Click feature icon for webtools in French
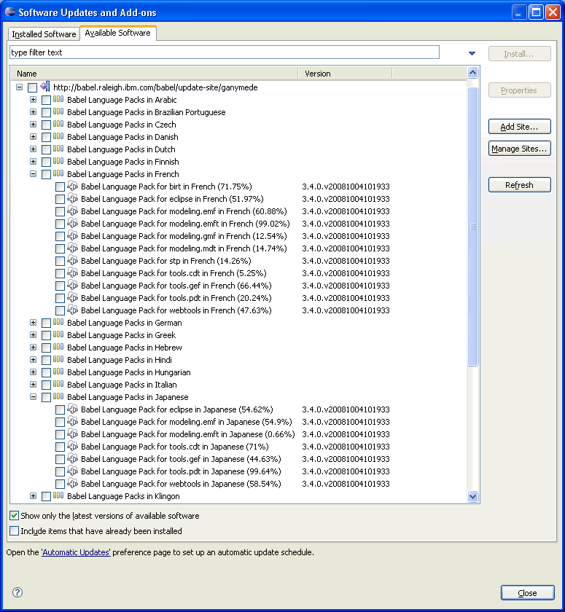Screen dimensions: 565x612 pos(72,310)
